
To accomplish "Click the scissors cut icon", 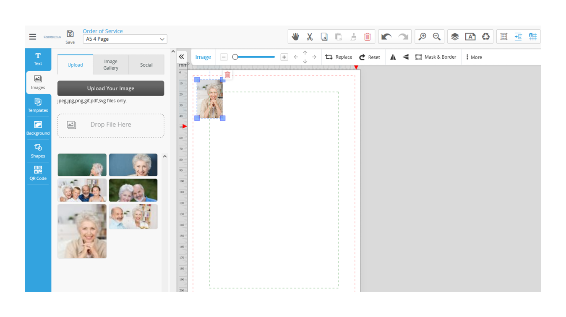I will click(x=310, y=37).
